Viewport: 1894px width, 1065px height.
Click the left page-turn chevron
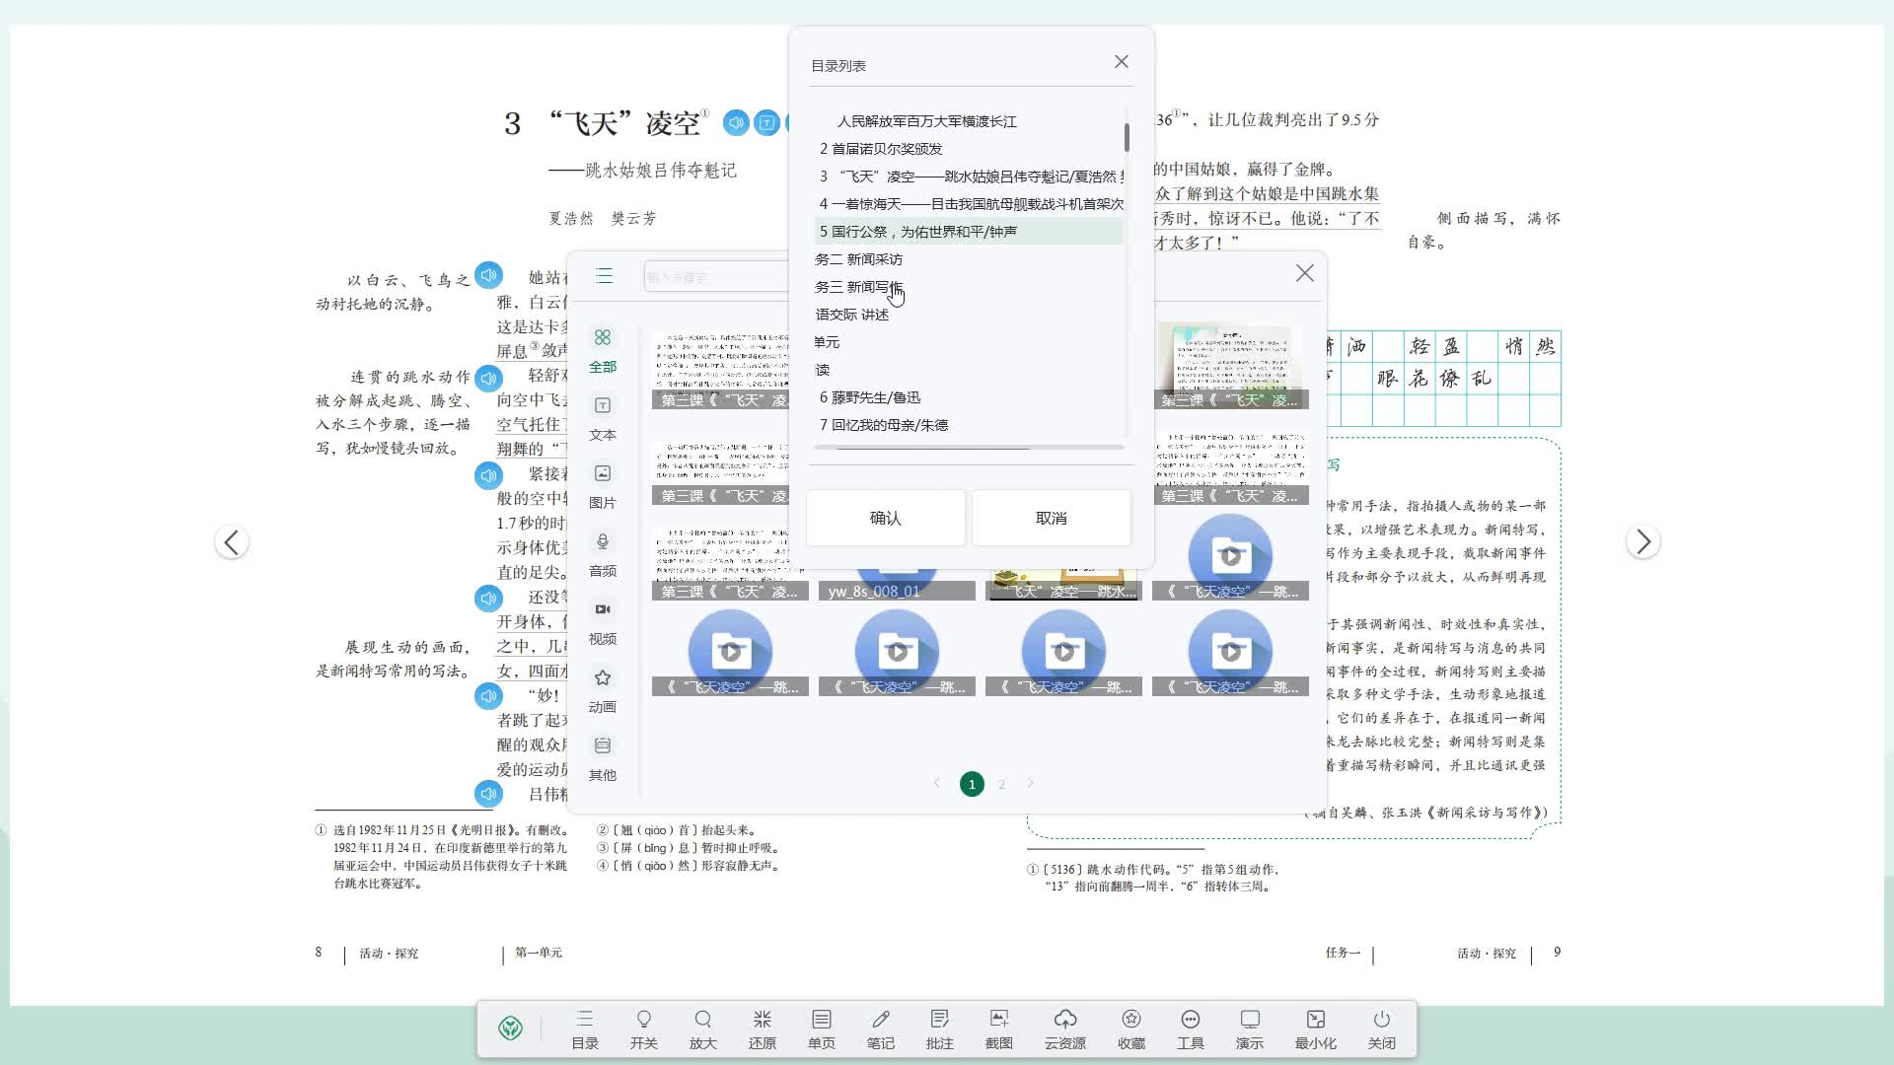tap(233, 541)
